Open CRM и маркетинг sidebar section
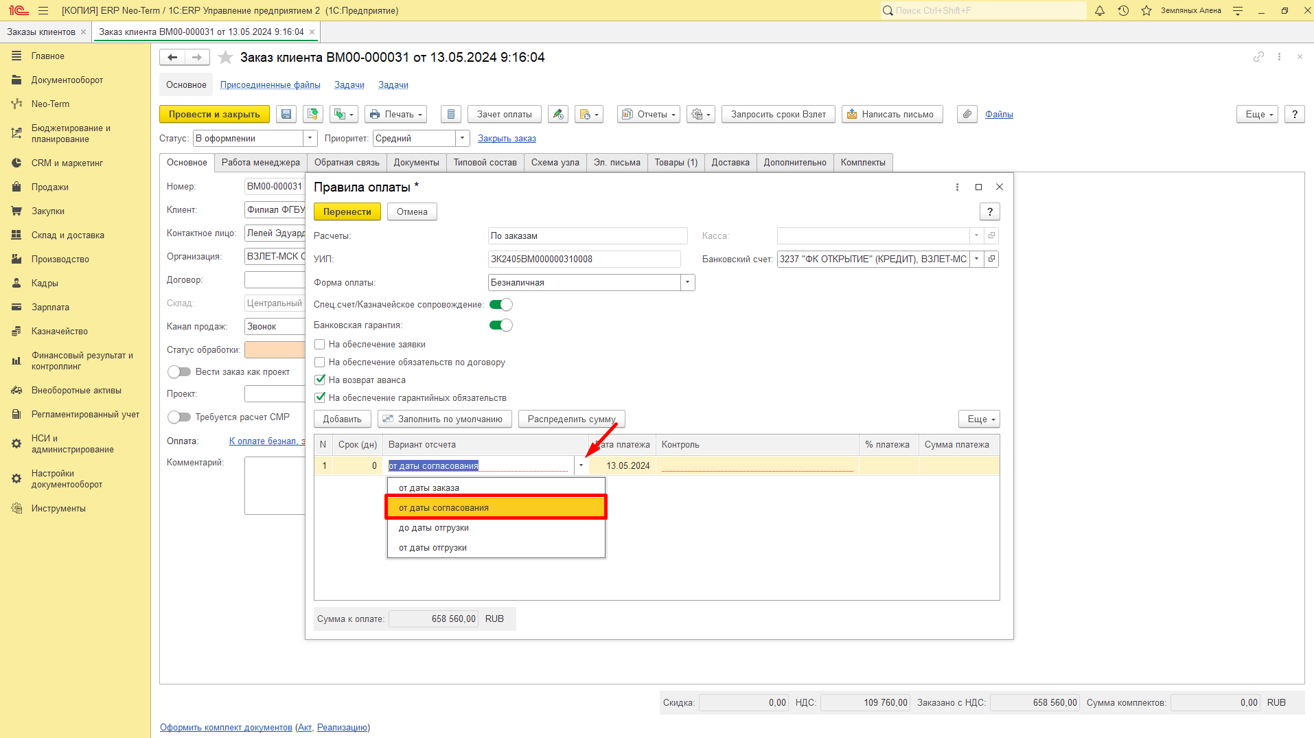 tap(67, 163)
